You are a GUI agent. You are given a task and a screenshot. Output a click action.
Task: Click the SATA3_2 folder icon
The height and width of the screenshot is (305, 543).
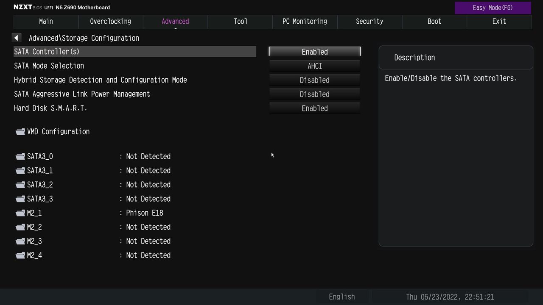click(x=20, y=185)
